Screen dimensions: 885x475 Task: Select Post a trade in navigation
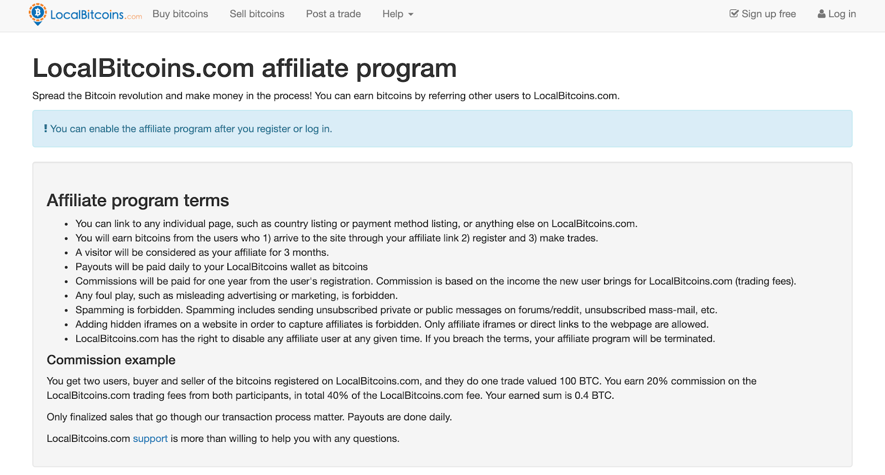(x=334, y=14)
